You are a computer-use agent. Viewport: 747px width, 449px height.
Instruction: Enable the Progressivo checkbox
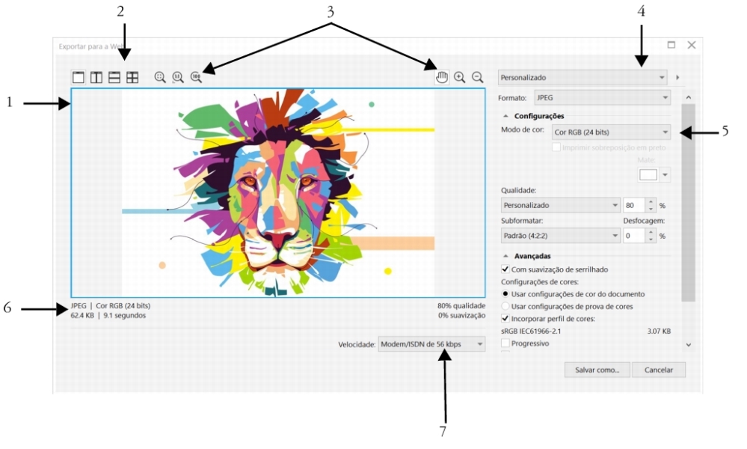tap(505, 343)
